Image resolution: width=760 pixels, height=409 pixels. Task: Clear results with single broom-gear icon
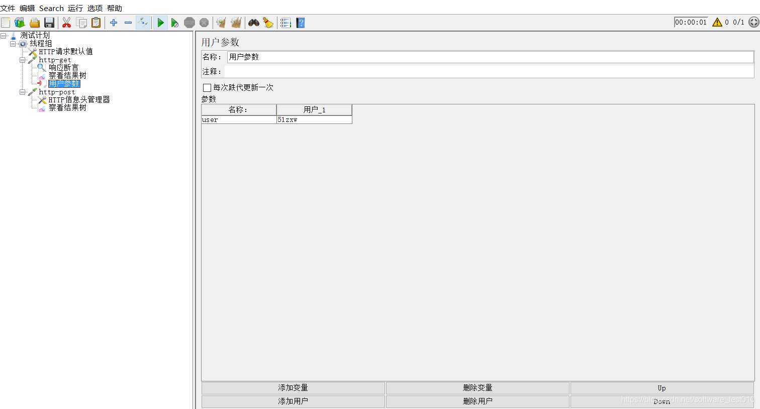221,23
